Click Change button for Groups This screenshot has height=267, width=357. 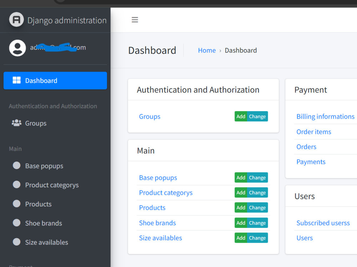(257, 116)
